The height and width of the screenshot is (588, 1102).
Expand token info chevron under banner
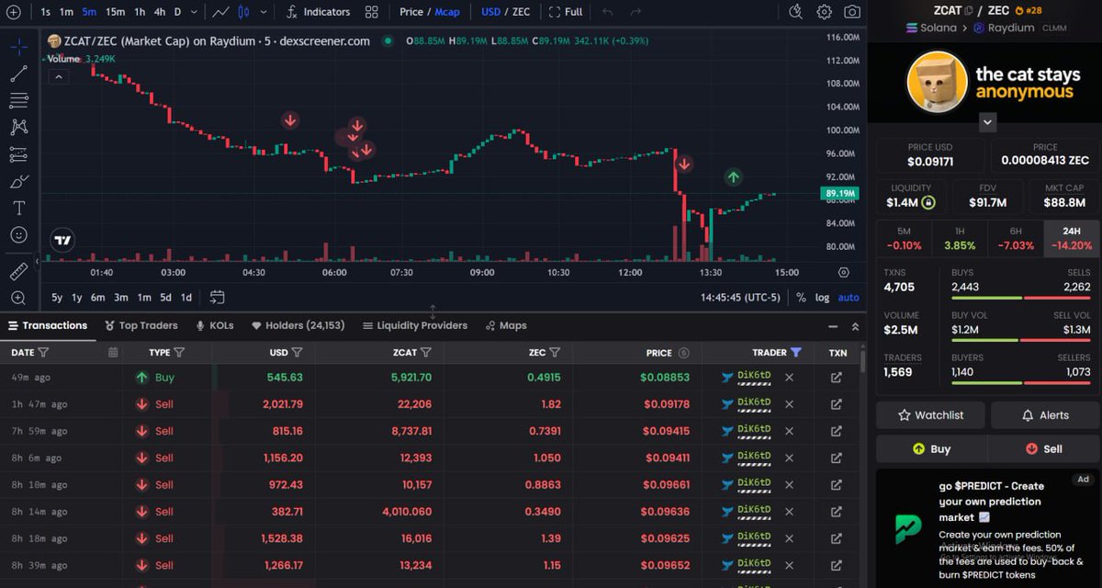tap(987, 121)
